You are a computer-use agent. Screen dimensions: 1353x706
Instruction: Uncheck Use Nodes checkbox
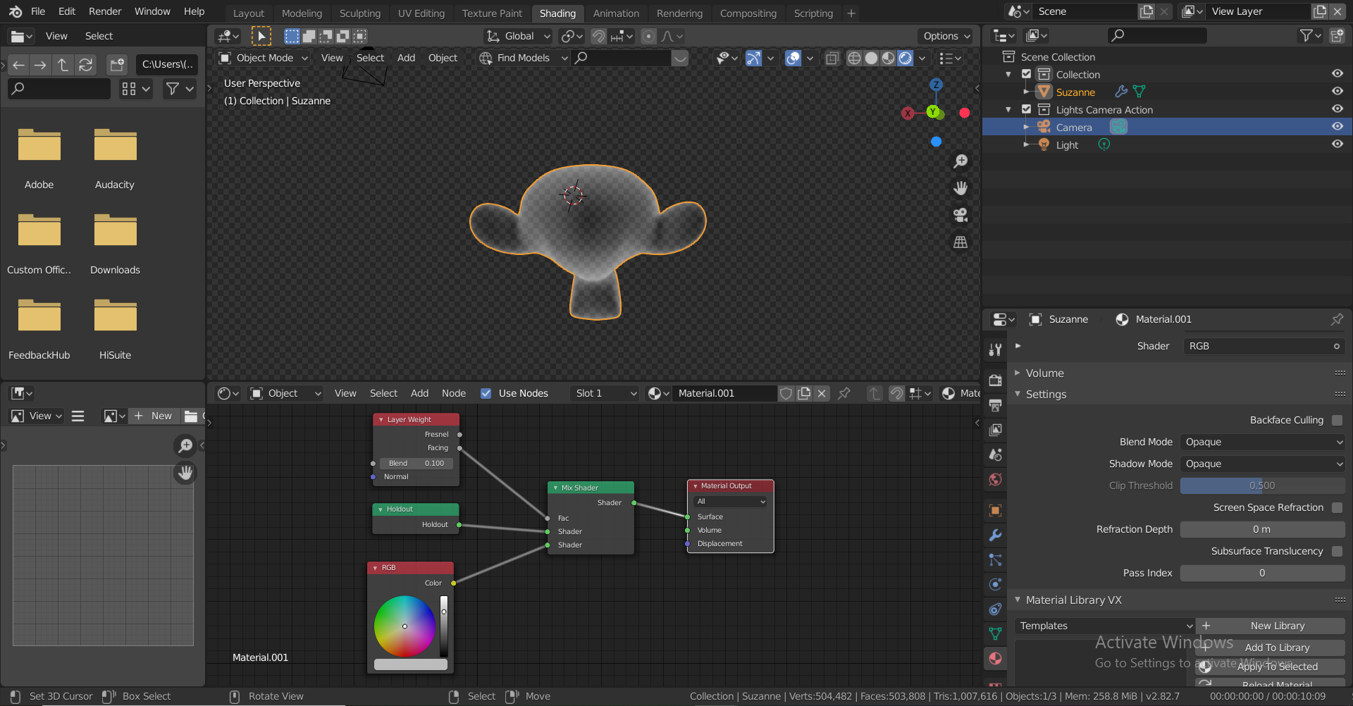point(486,393)
